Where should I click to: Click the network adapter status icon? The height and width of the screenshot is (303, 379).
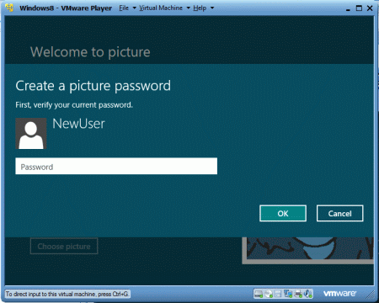pyautogui.click(x=288, y=294)
